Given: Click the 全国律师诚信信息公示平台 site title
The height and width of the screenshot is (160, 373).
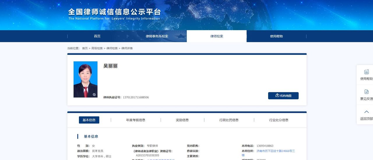Looking at the screenshot, I should pyautogui.click(x=114, y=12).
